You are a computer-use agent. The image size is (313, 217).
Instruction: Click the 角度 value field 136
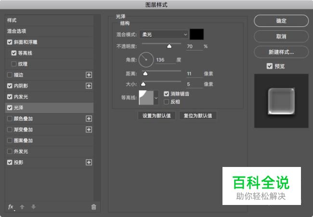(165, 60)
